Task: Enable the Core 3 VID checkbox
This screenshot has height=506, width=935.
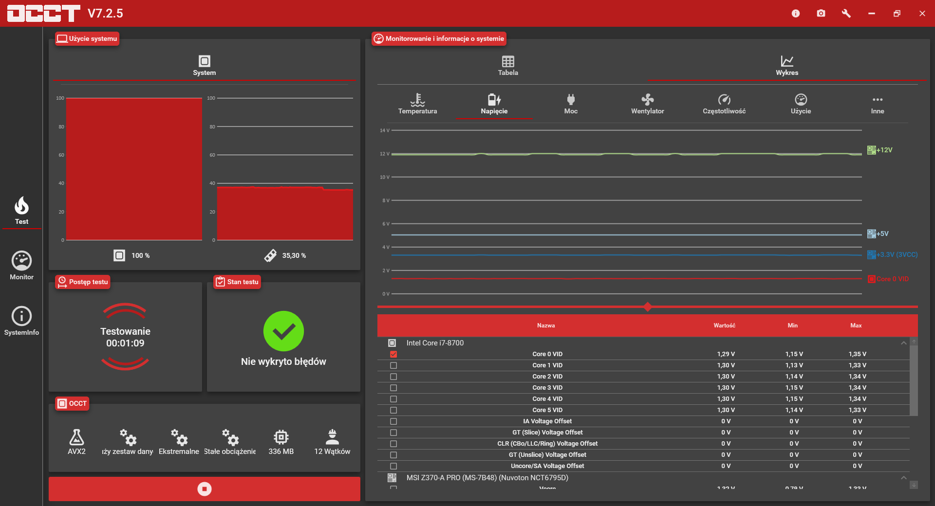Action: 393,388
